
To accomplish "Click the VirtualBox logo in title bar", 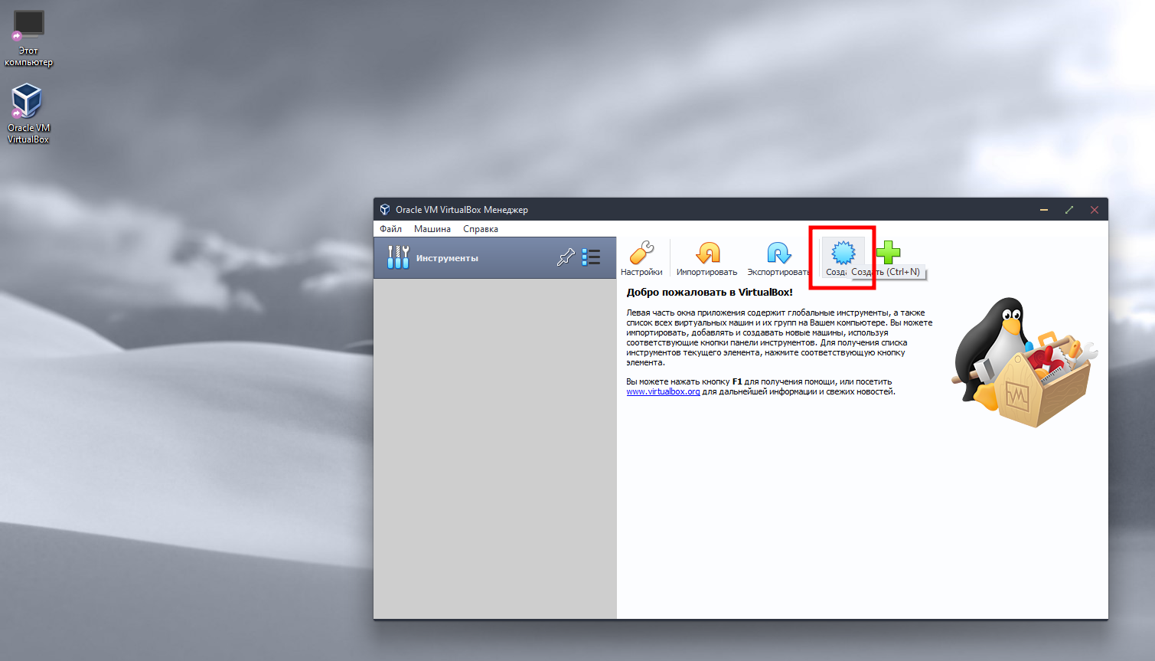I will [385, 210].
